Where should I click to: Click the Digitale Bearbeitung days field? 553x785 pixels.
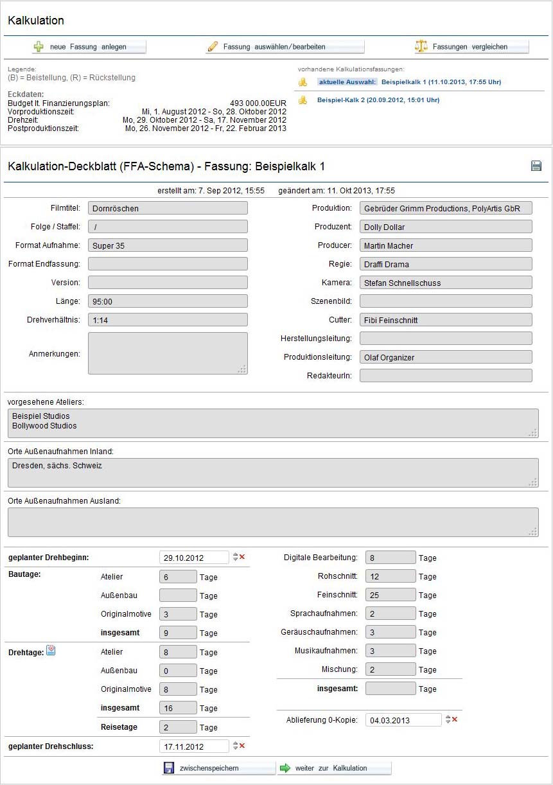(x=391, y=558)
